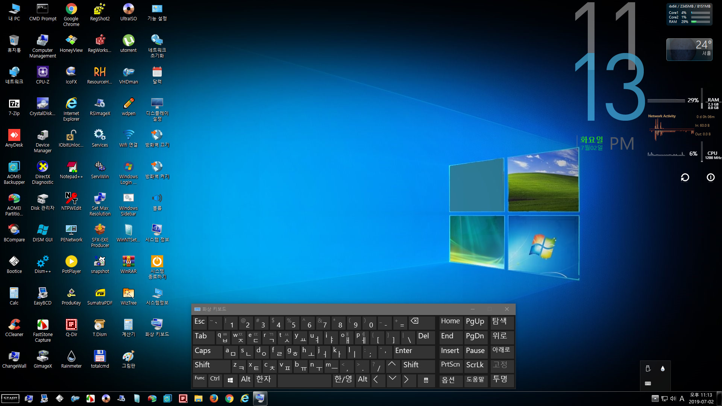Open the Firefox taskbar icon
Image resolution: width=722 pixels, height=406 pixels.
214,398
